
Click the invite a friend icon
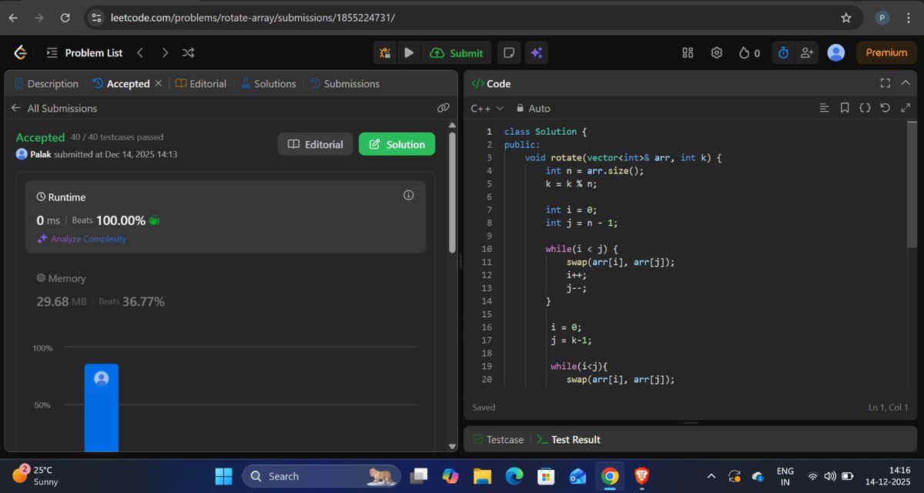807,52
